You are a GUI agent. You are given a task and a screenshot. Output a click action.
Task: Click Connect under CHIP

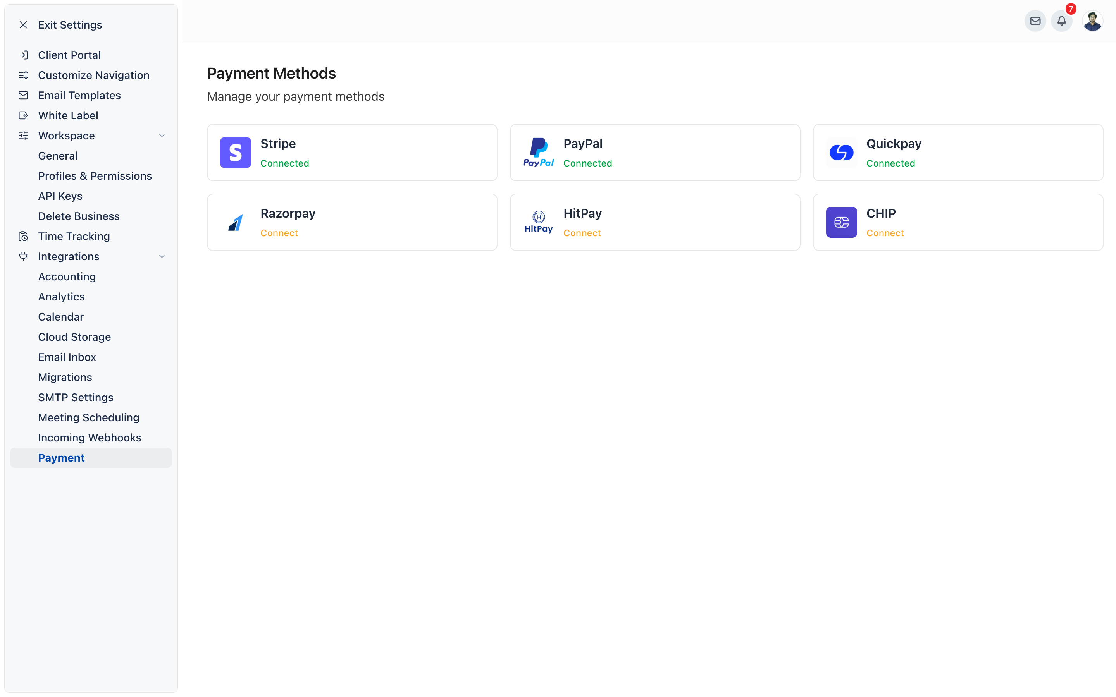click(x=885, y=233)
